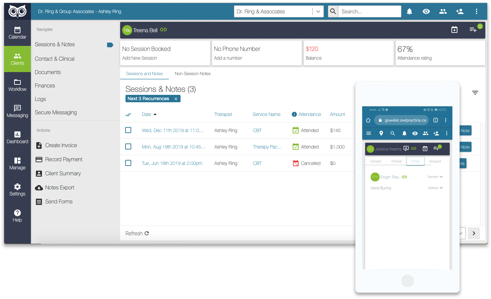Book a session using the calendar-plus icon

(454, 29)
